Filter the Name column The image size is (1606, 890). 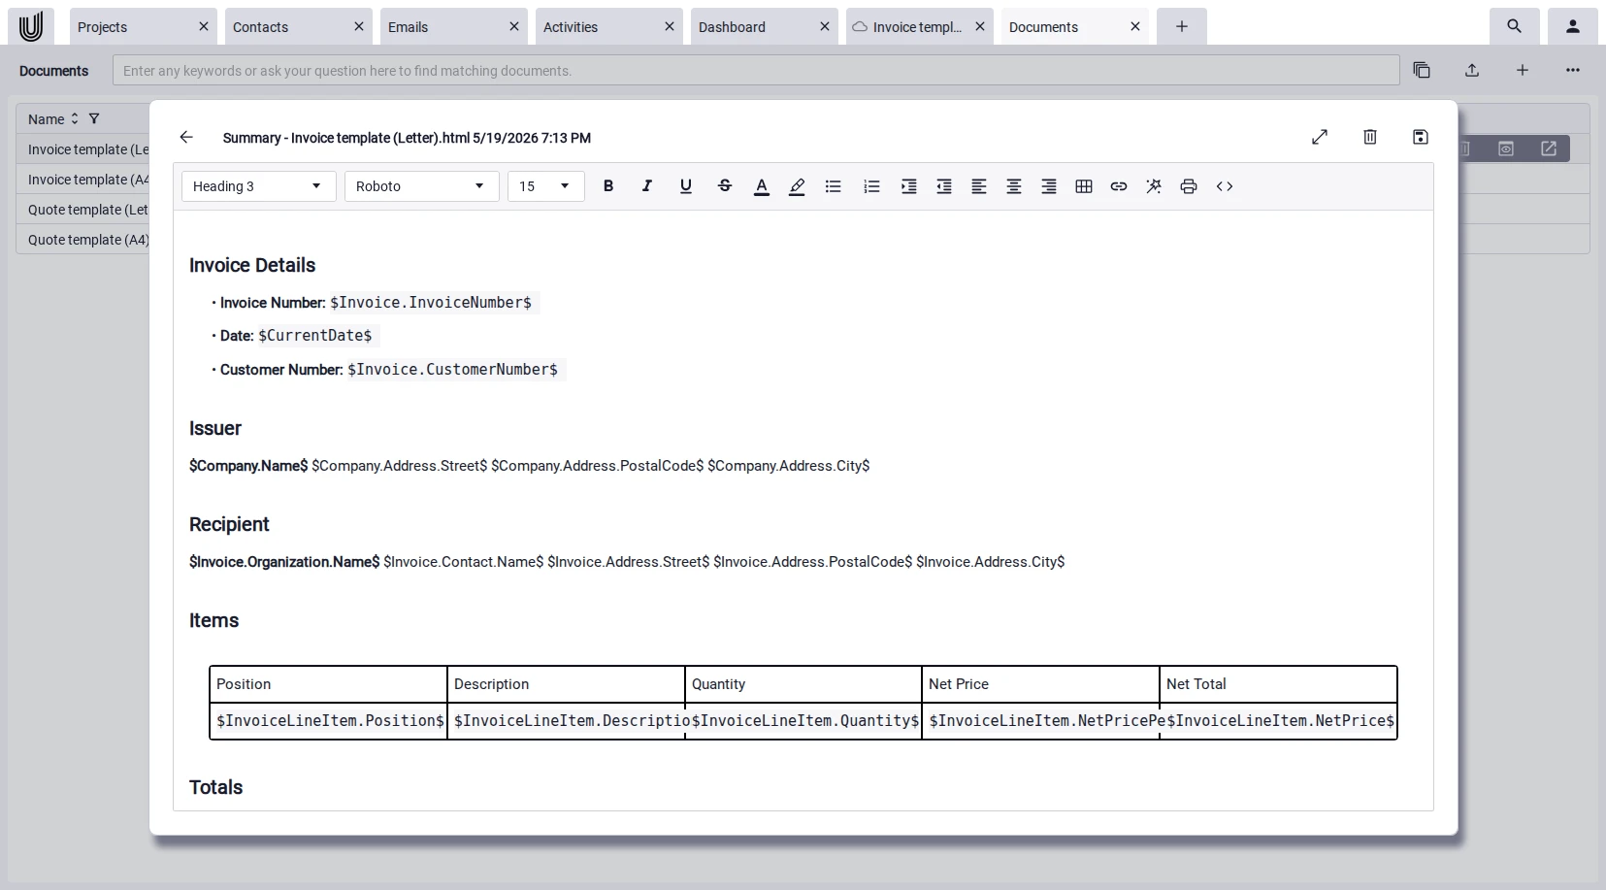click(94, 119)
